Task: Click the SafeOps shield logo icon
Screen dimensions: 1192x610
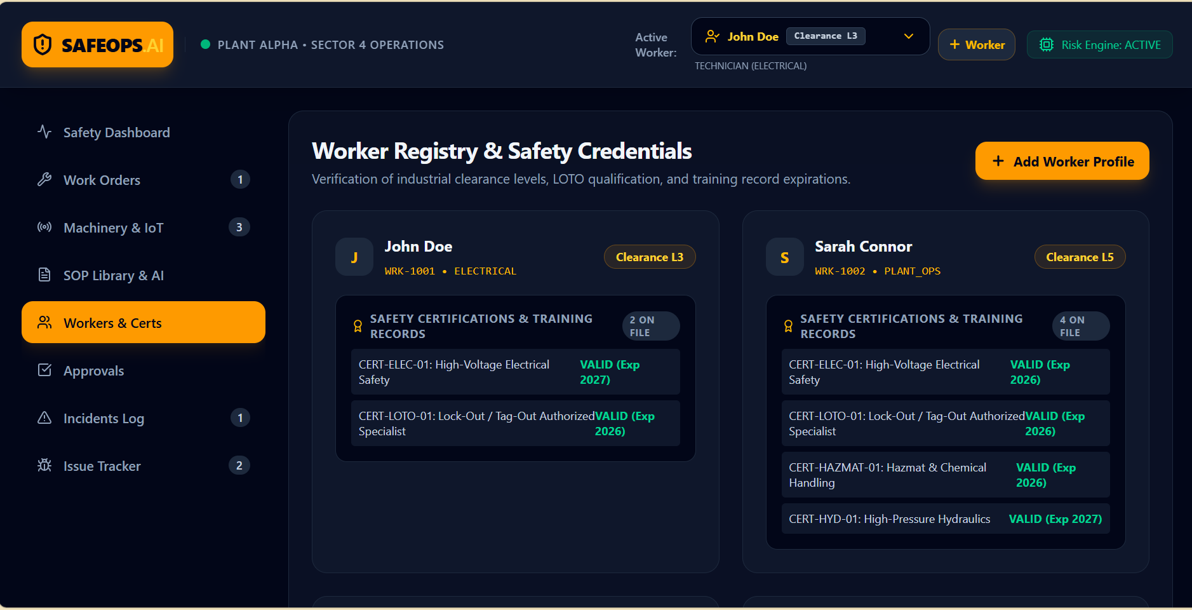Action: point(43,44)
